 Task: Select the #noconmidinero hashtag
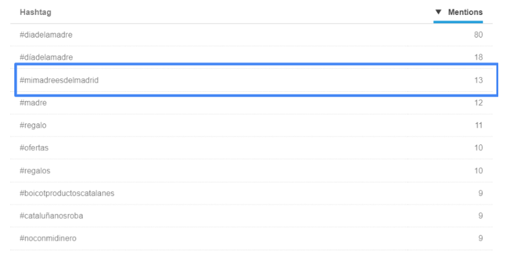pos(48,238)
